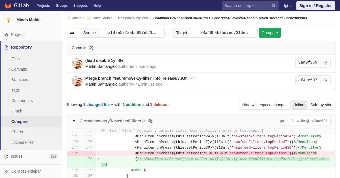
Task: Switch diff view to Side-by-side
Action: 321,105
